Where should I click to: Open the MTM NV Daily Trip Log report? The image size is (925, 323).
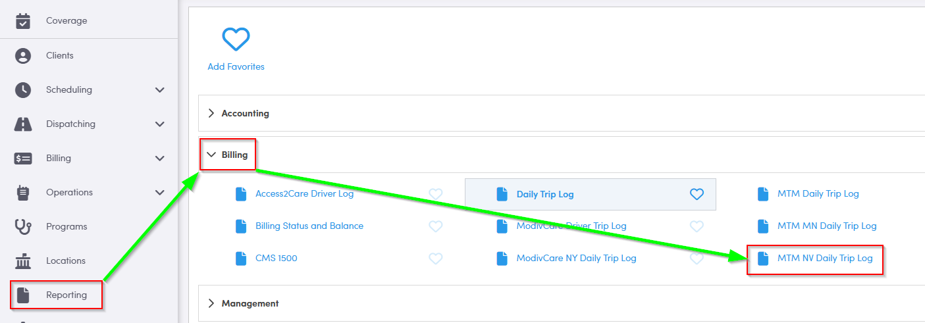pyautogui.click(x=824, y=259)
